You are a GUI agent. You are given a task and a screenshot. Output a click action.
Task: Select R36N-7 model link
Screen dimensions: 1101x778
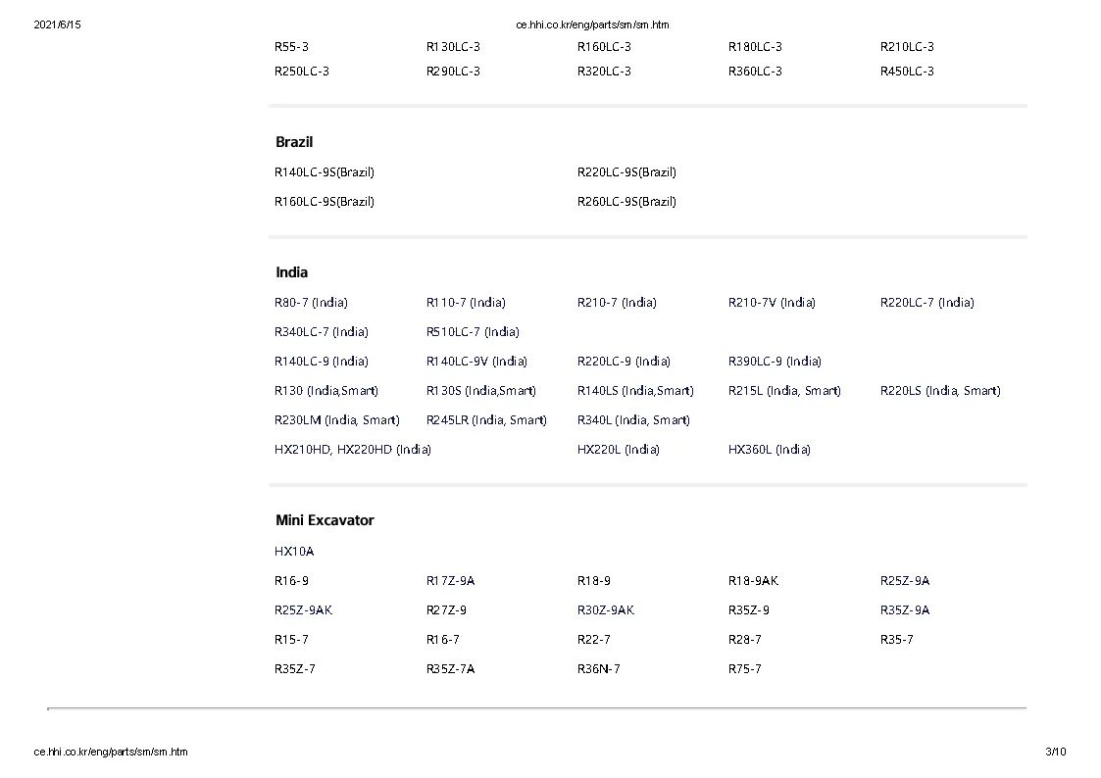[598, 670]
